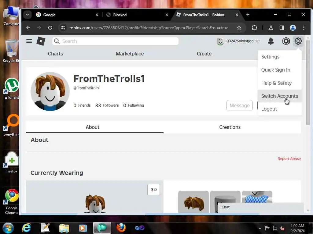Click the magnifier icon in Roblox search
The image size is (313, 234).
57,41
